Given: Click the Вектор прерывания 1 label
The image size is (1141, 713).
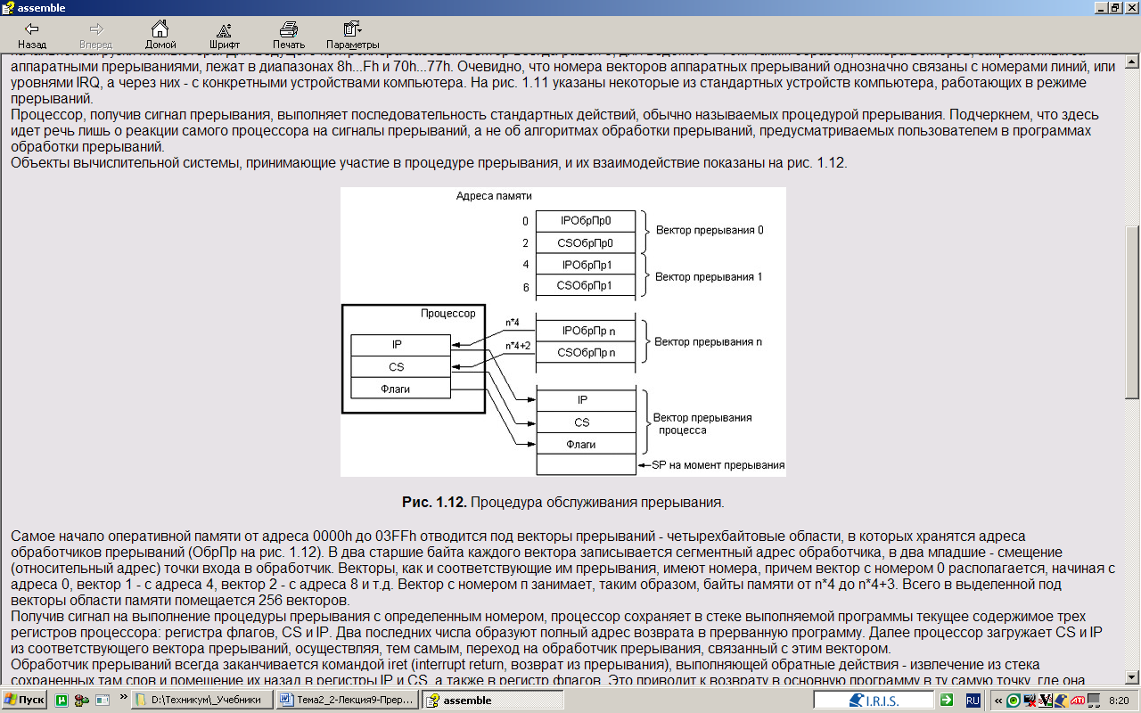Looking at the screenshot, I should pyautogui.click(x=710, y=277).
